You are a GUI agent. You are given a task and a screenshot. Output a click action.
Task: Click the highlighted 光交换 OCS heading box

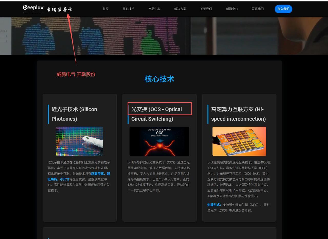pos(159,109)
